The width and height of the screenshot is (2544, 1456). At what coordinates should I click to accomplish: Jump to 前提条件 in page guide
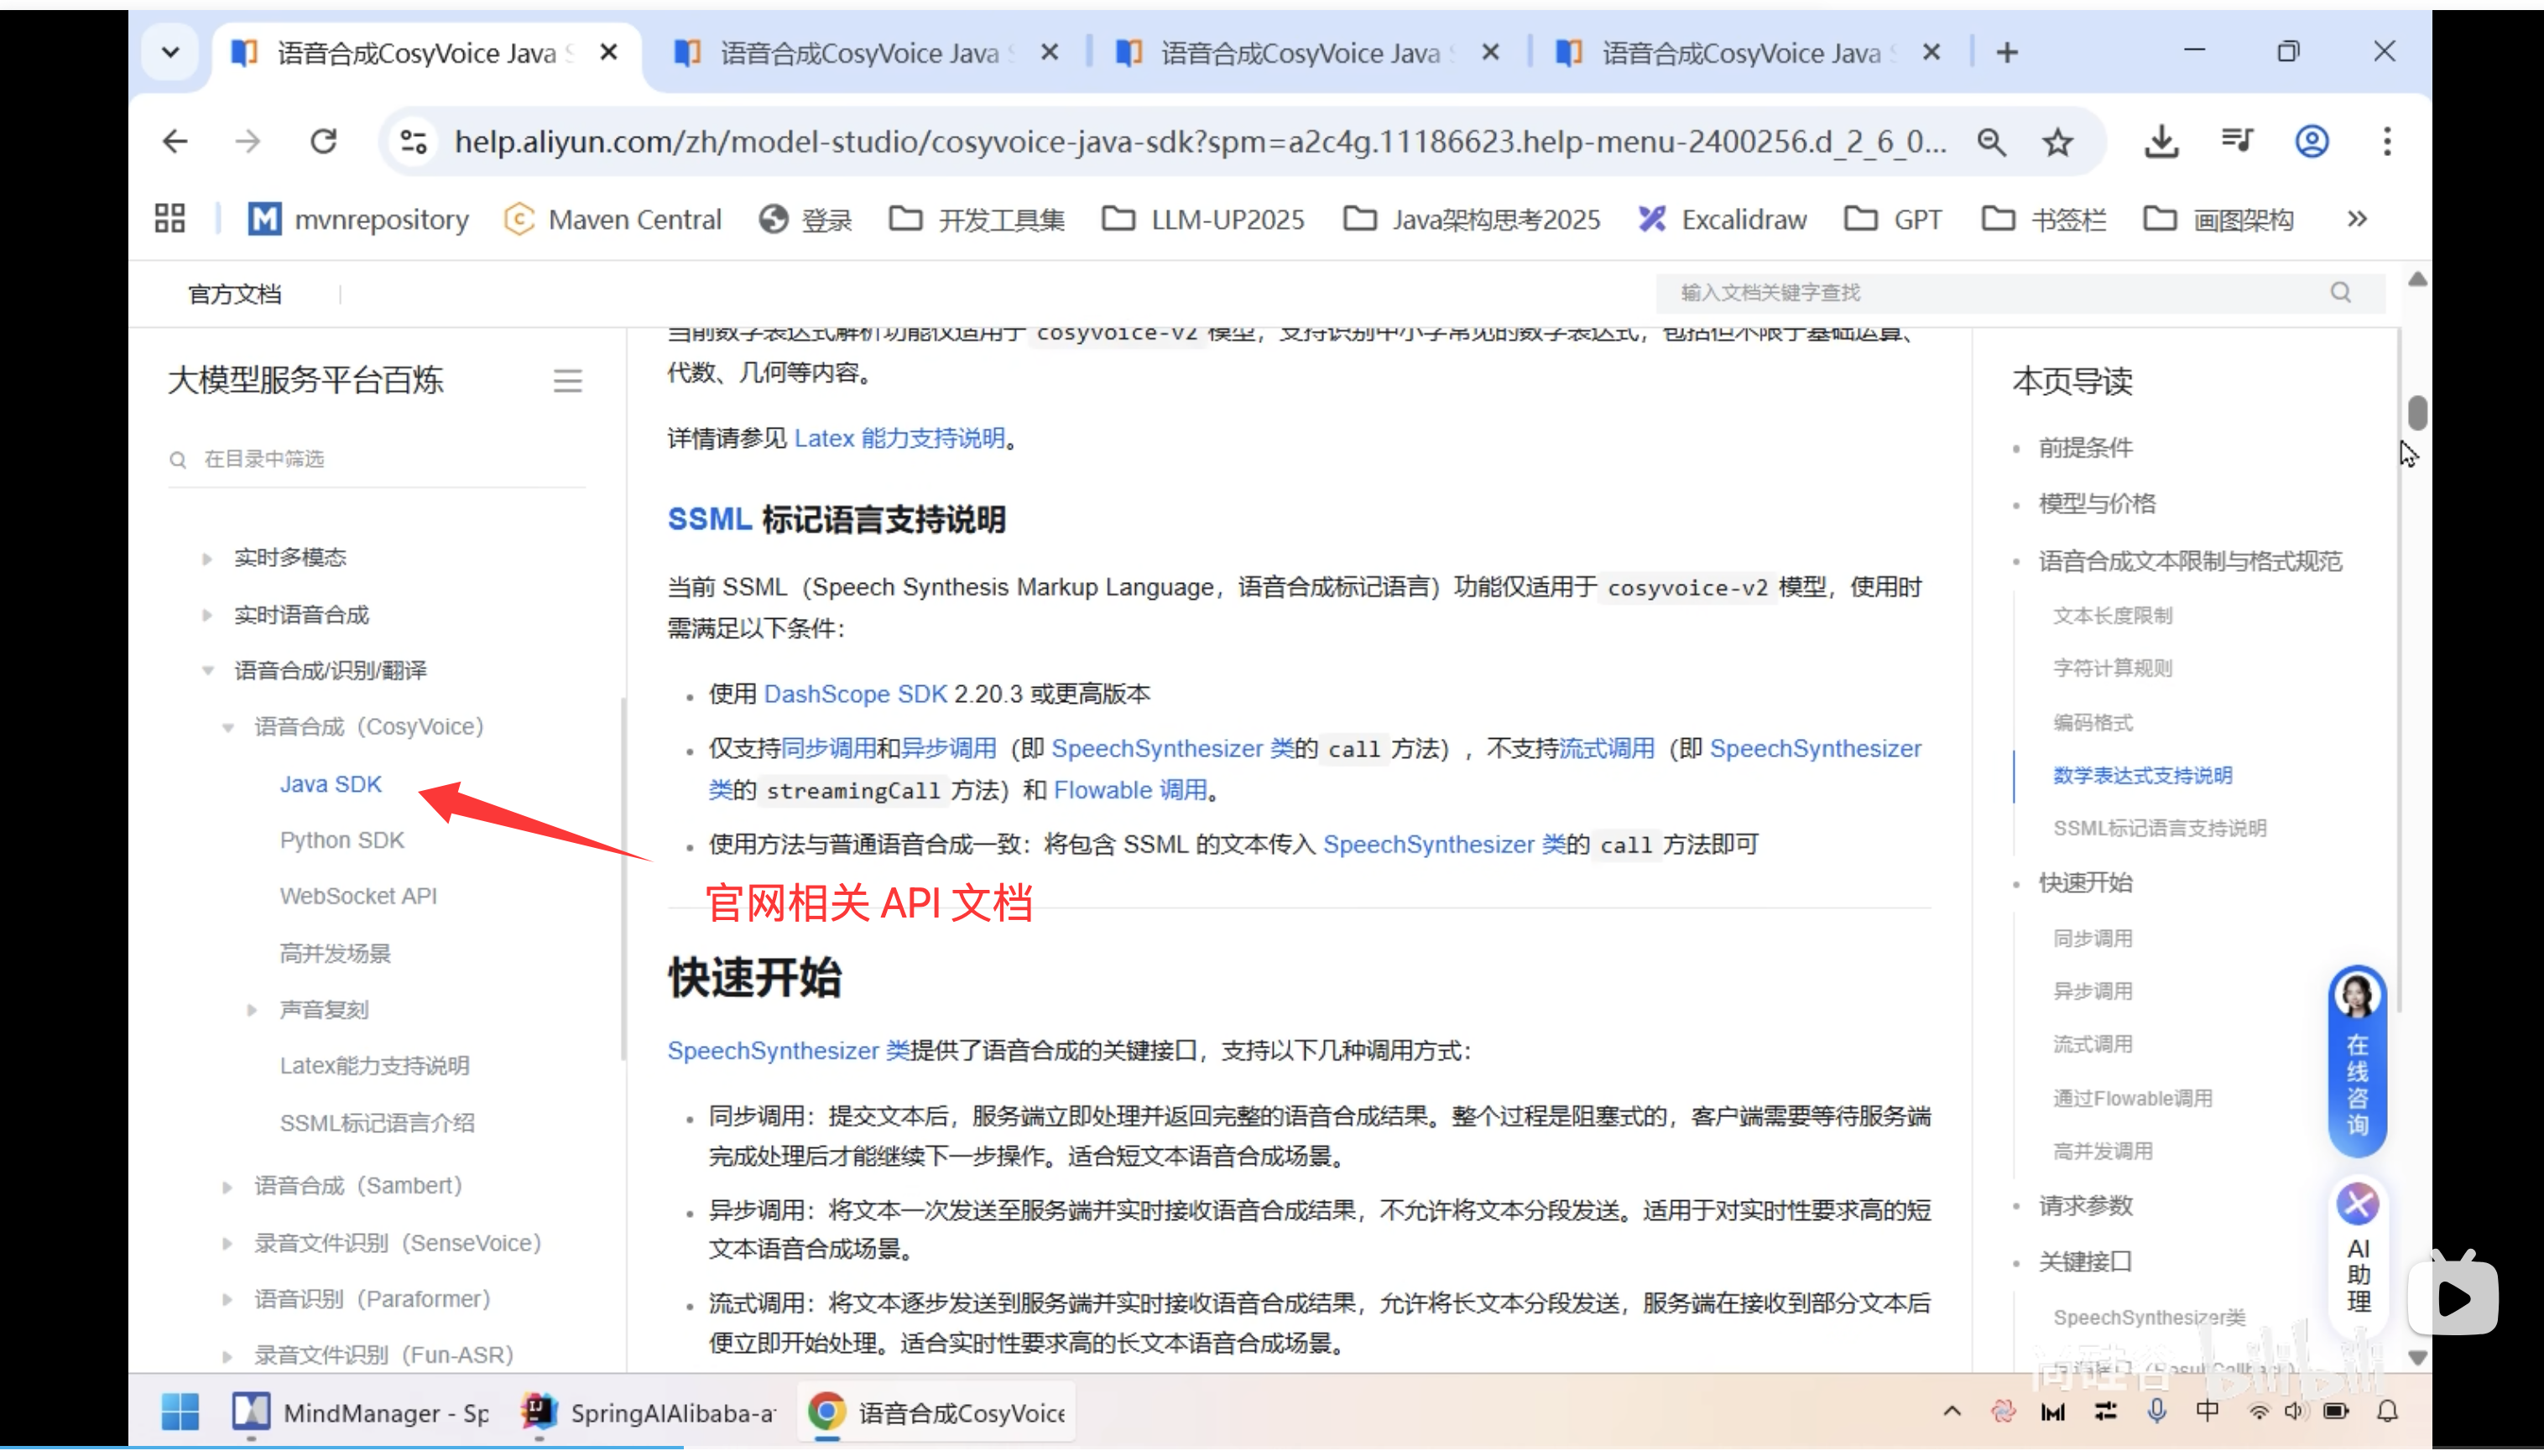point(2085,447)
